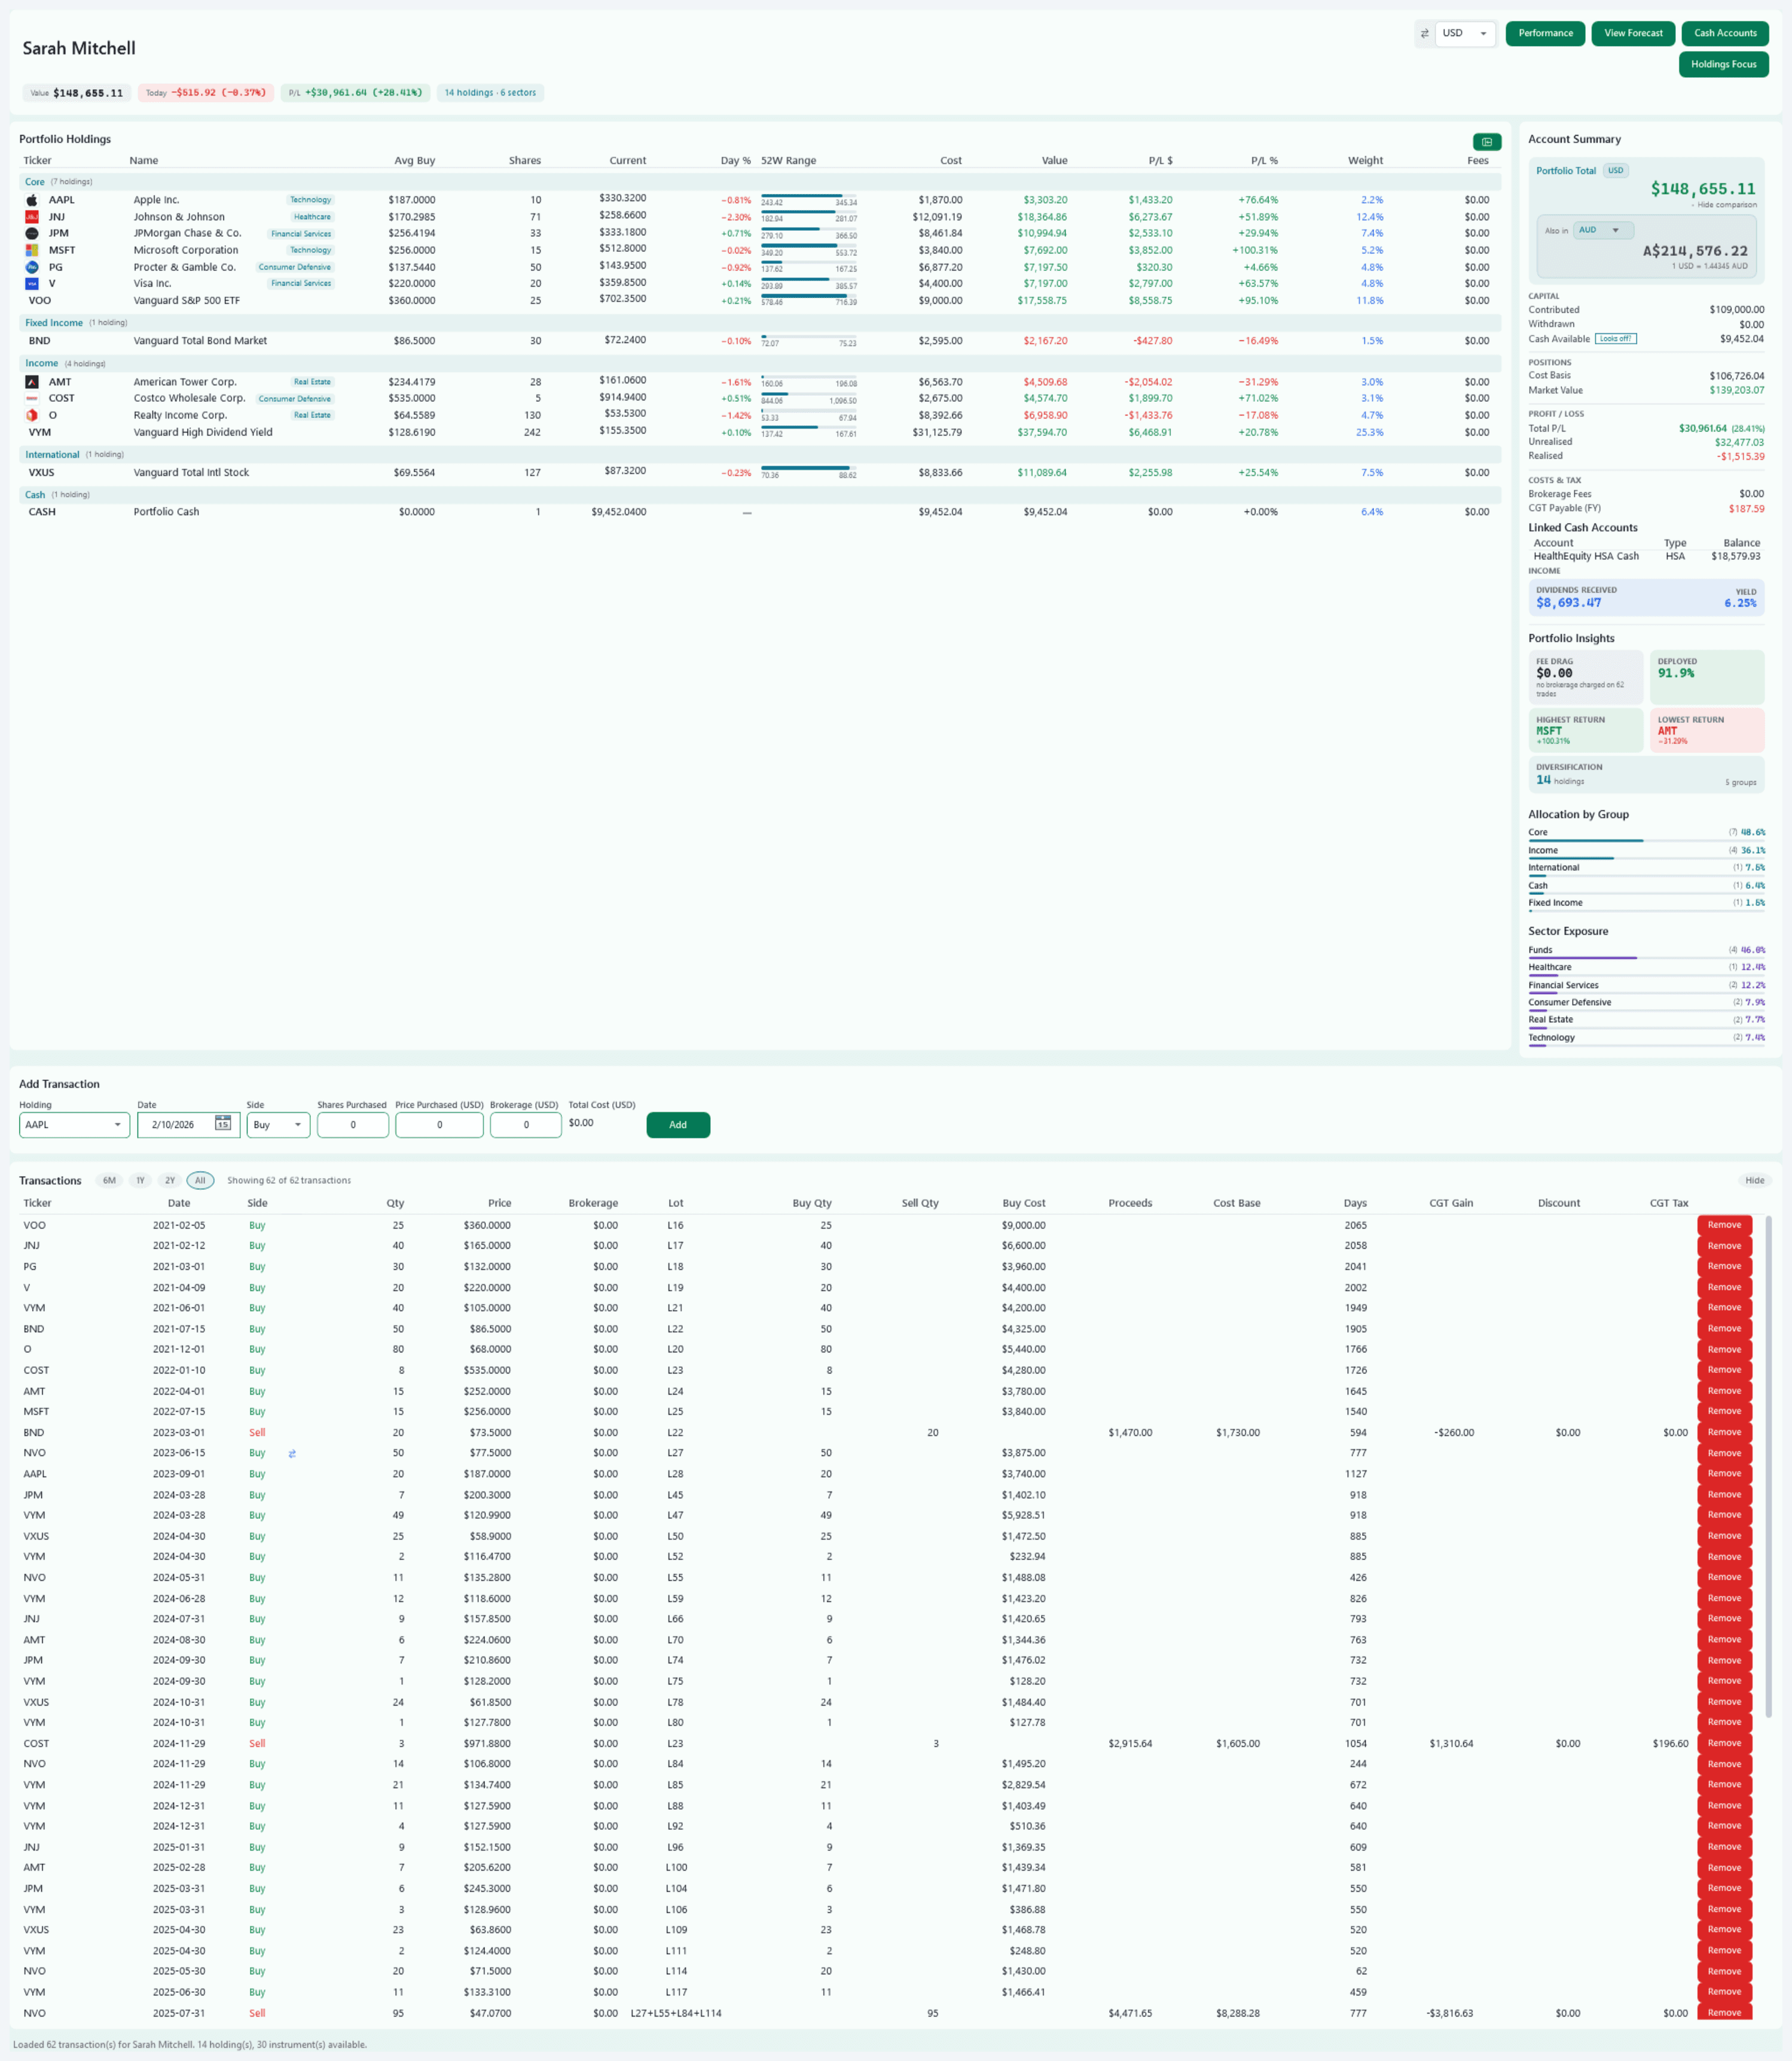The height and width of the screenshot is (2061, 1792).
Task: Open the USD display currency dropdown
Action: 1465,34
